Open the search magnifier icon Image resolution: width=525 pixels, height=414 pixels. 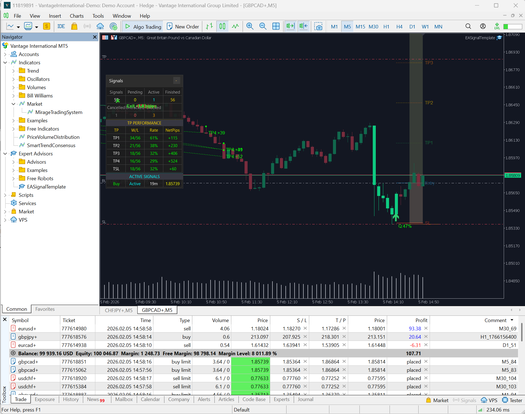[x=468, y=26]
